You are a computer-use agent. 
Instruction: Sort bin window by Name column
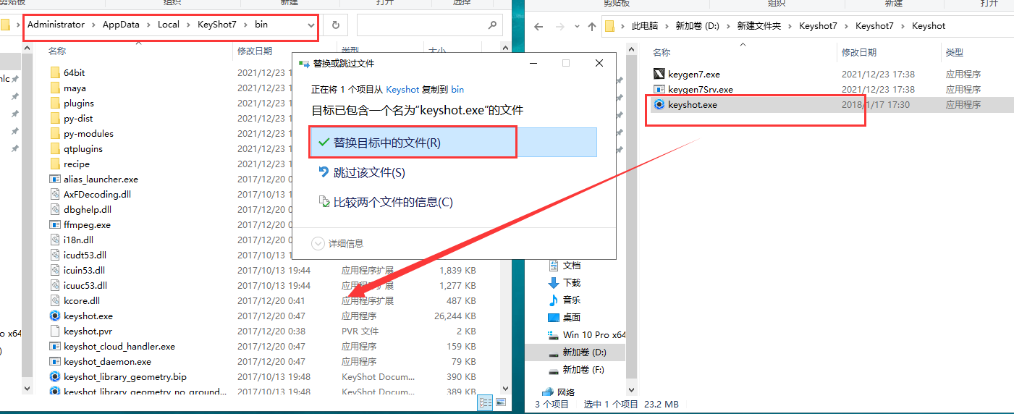(x=56, y=51)
